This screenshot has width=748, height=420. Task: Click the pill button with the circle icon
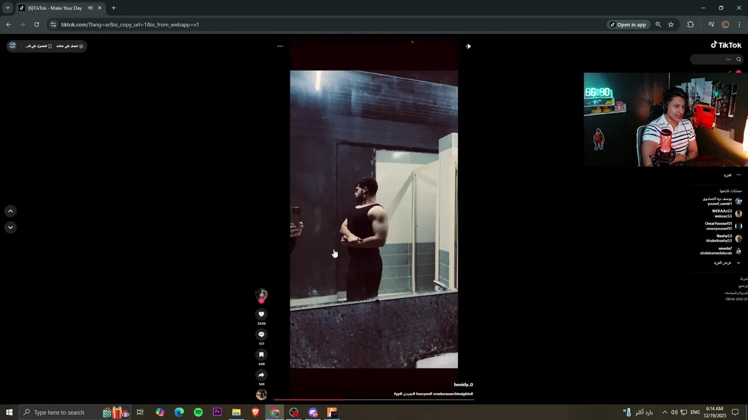tap(70, 46)
